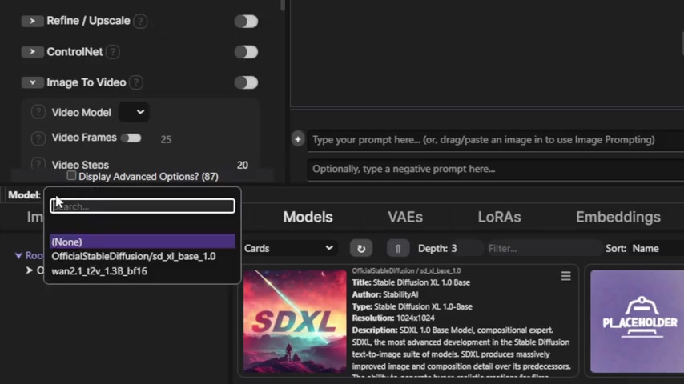Toggle the Refine / Upscale switch

[246, 21]
